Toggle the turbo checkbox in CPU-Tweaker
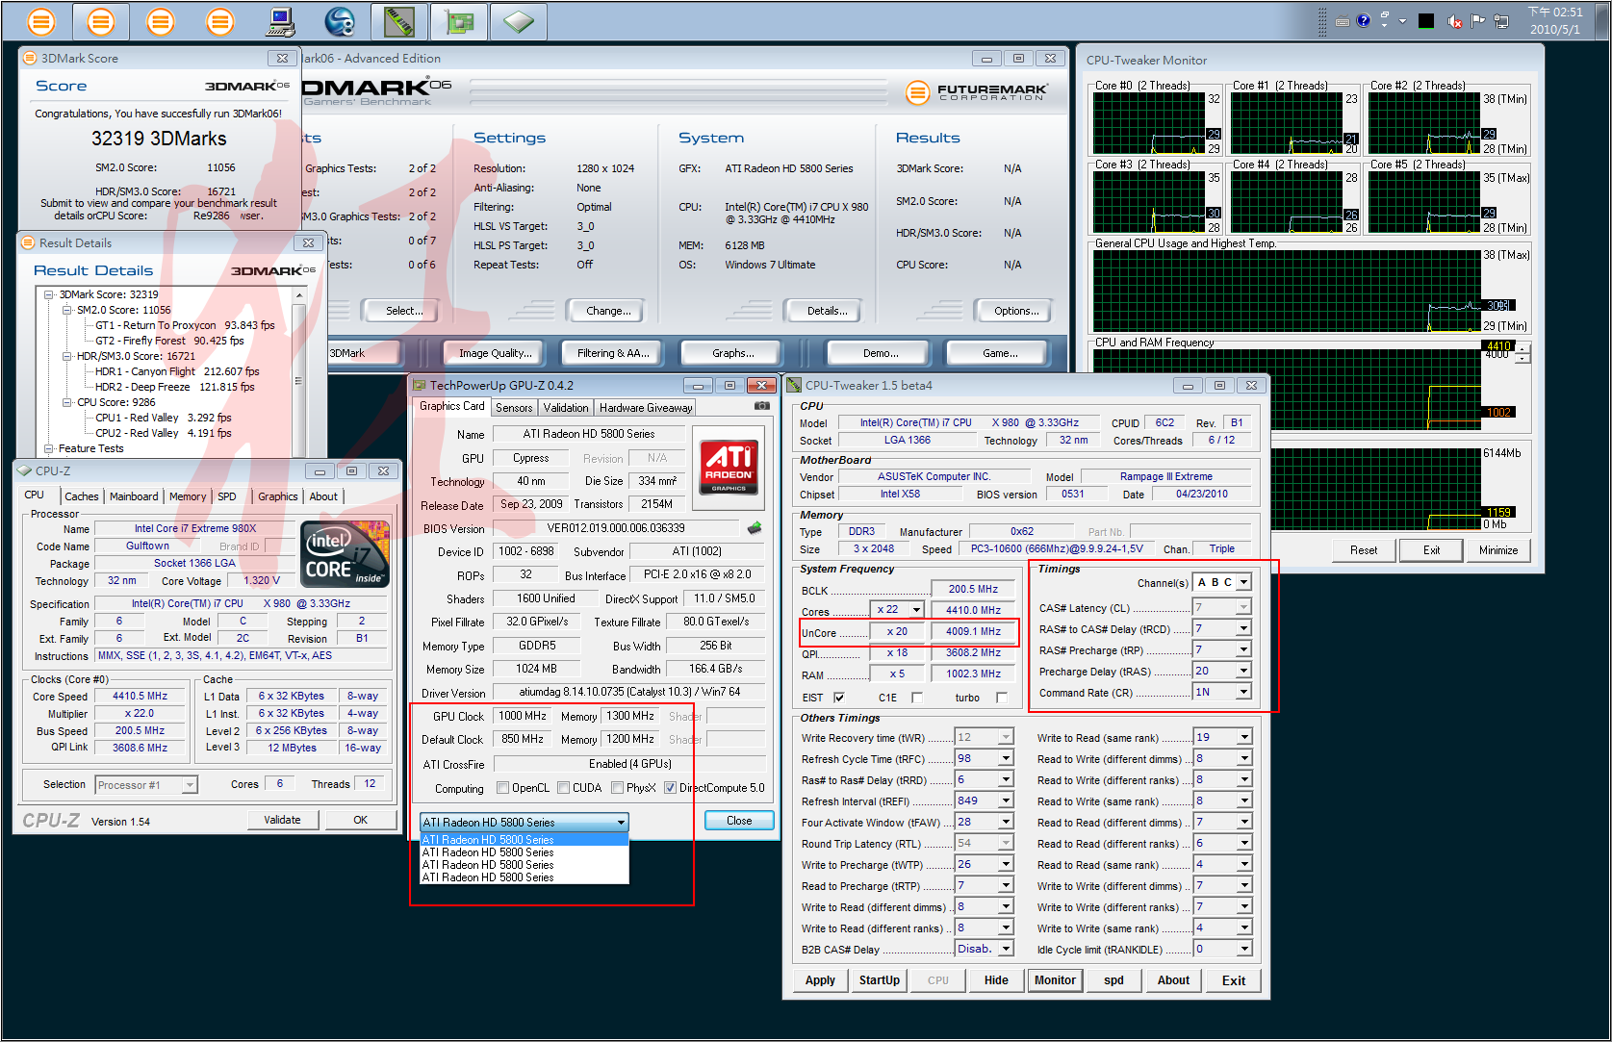1612x1042 pixels. tap(1002, 698)
